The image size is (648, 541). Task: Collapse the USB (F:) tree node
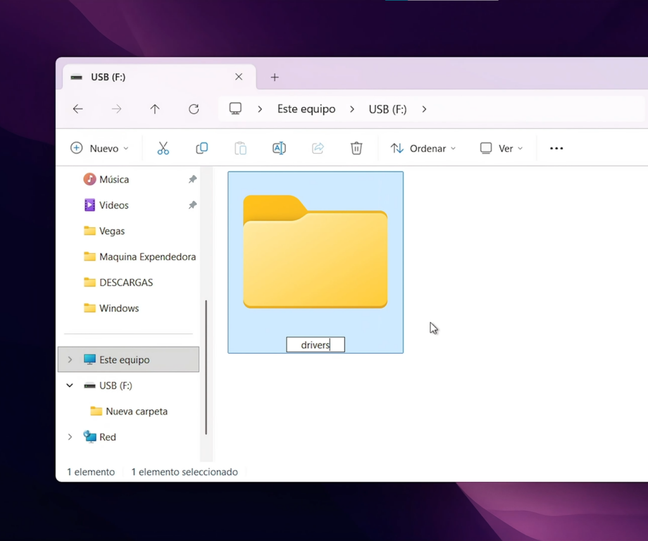(x=70, y=385)
